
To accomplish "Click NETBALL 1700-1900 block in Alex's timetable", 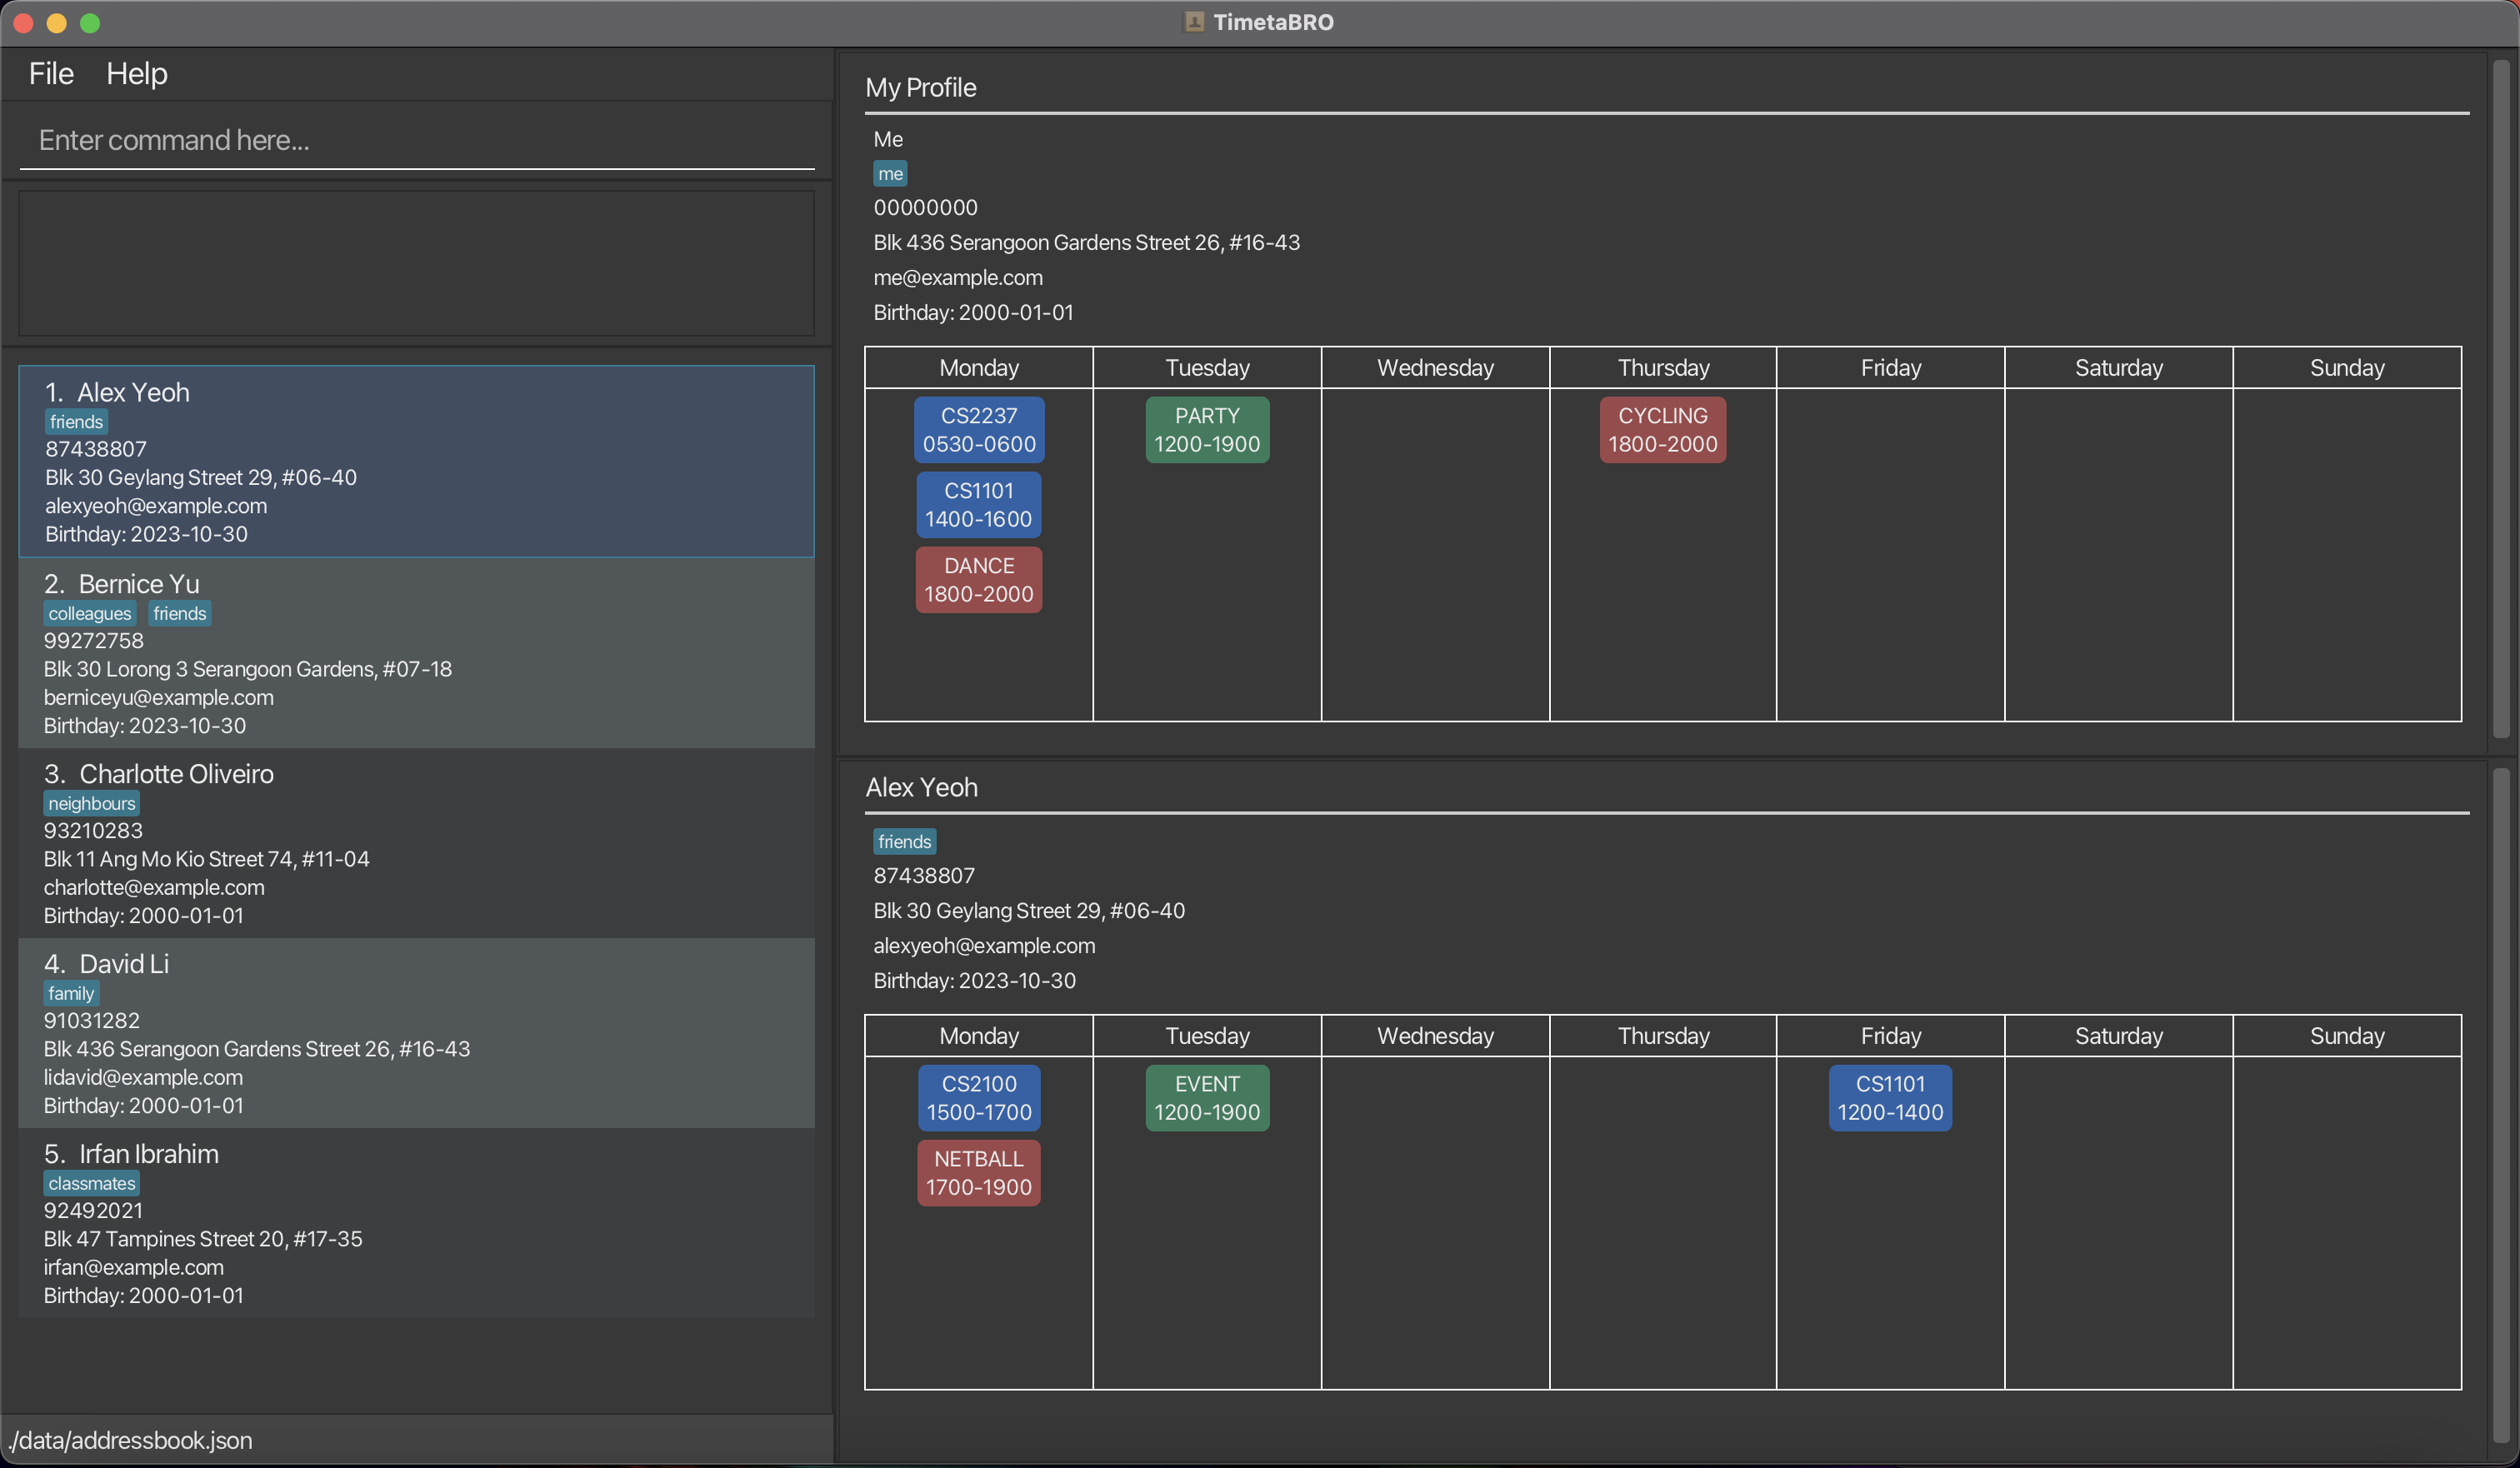I will (x=979, y=1173).
